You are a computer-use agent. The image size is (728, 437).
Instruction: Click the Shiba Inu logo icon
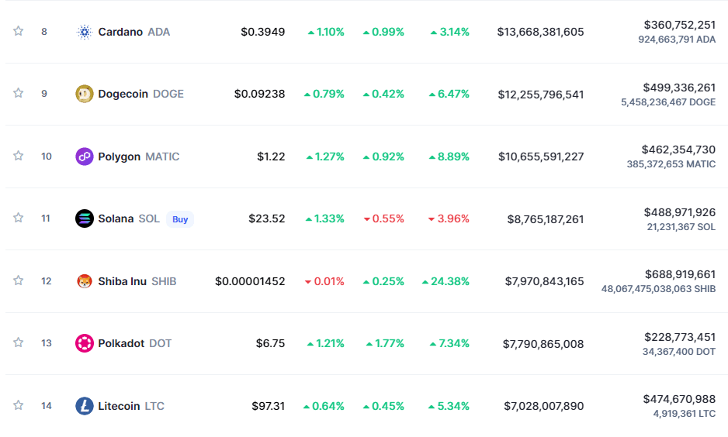click(85, 281)
